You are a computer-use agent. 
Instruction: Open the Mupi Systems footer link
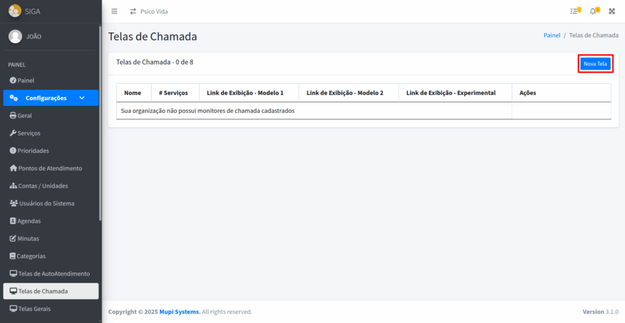(x=180, y=312)
